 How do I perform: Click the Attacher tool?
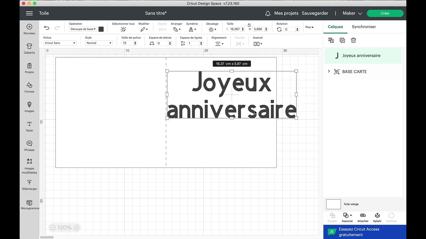point(363,218)
